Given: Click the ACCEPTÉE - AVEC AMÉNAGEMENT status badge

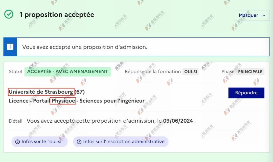Looking at the screenshot, I should (67, 72).
